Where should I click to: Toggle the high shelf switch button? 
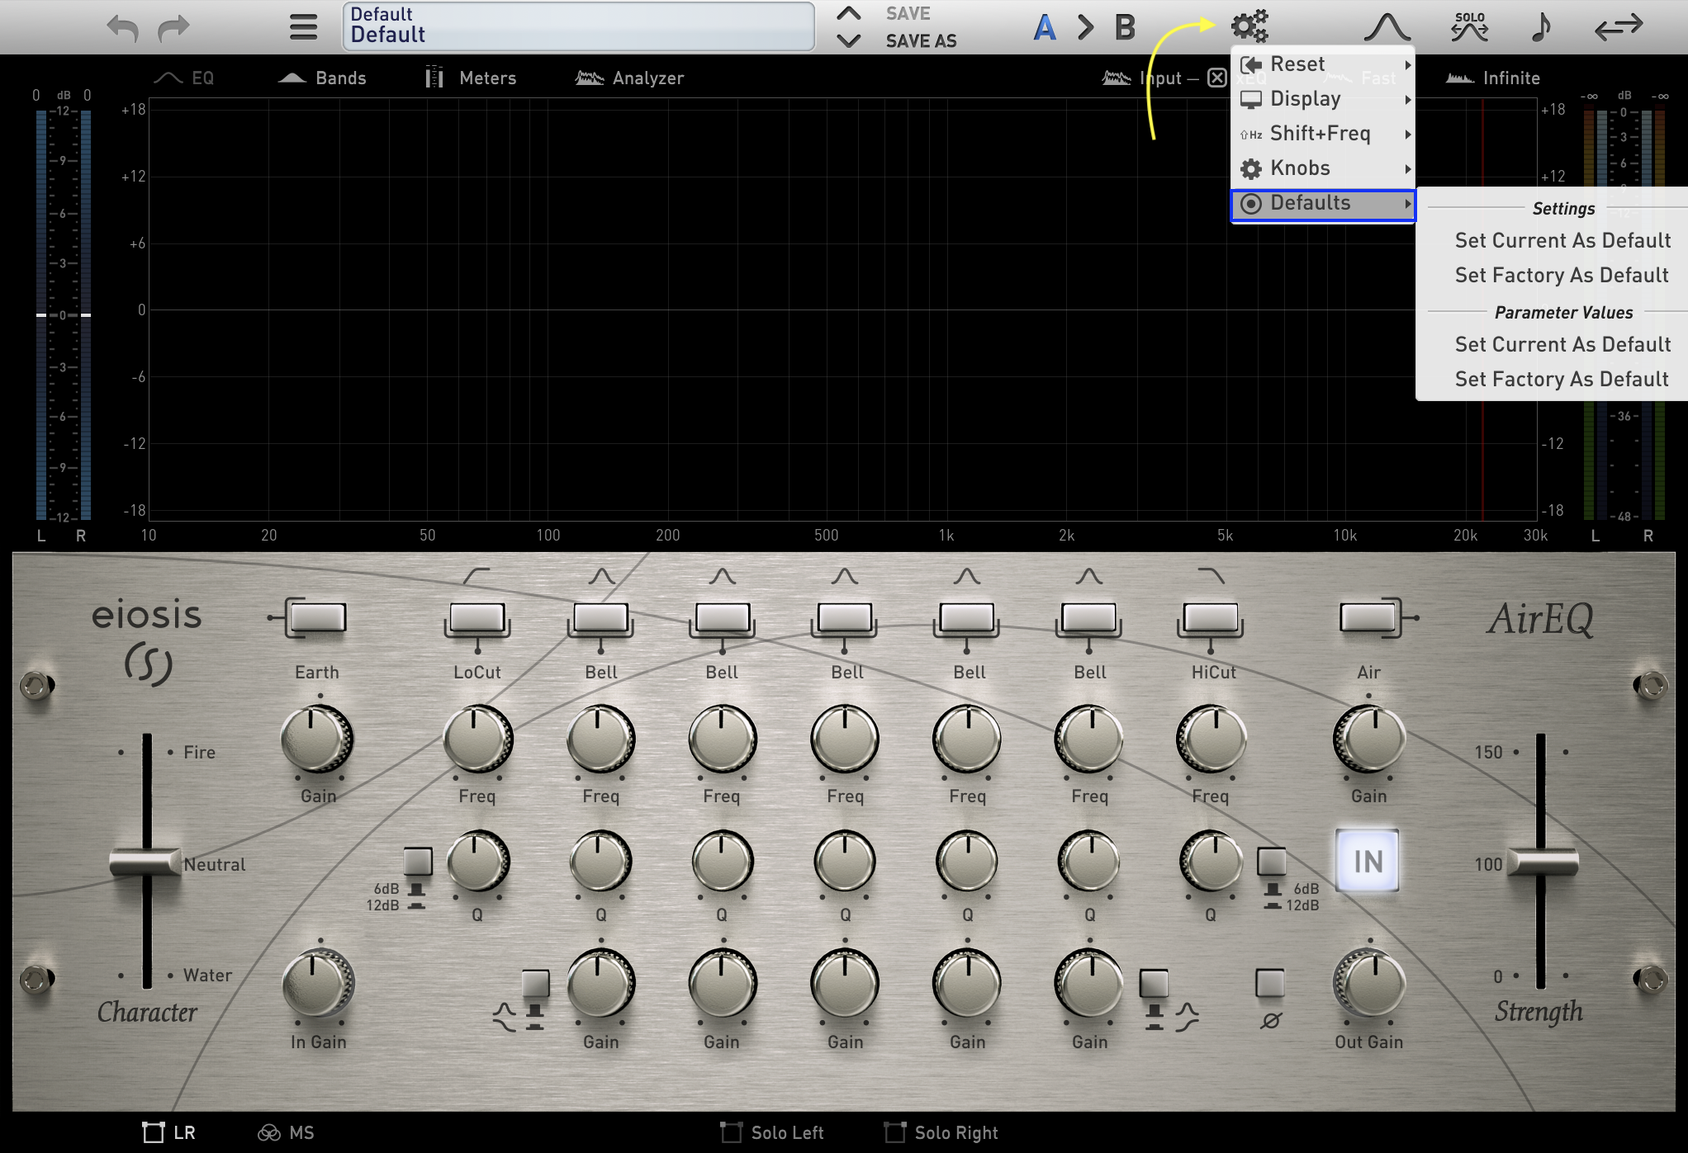click(x=1154, y=983)
